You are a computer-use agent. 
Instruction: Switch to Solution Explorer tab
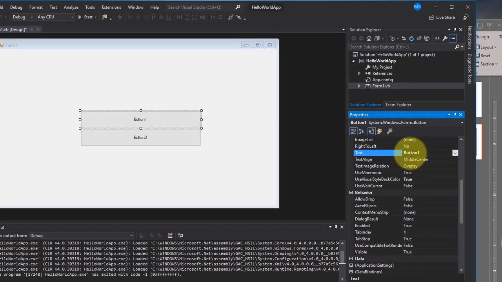click(366, 105)
